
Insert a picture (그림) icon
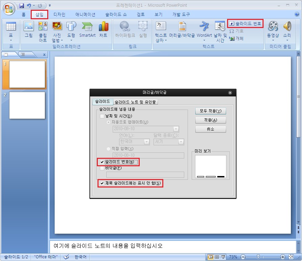[28, 26]
